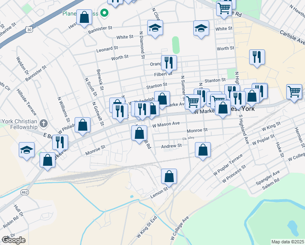Click the Map data ©2025 attribution
305x245 pixels.
(287, 242)
